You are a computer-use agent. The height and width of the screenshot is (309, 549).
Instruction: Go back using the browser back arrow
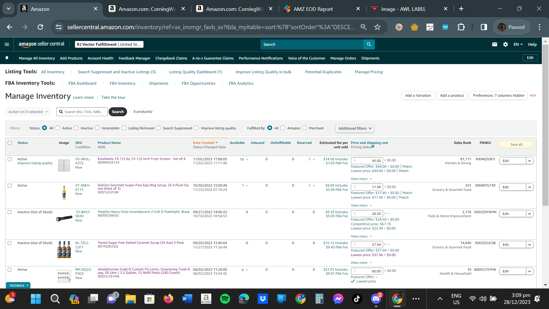(x=9, y=27)
